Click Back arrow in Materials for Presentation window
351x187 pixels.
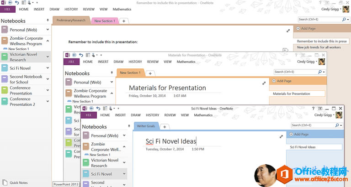click(74, 55)
